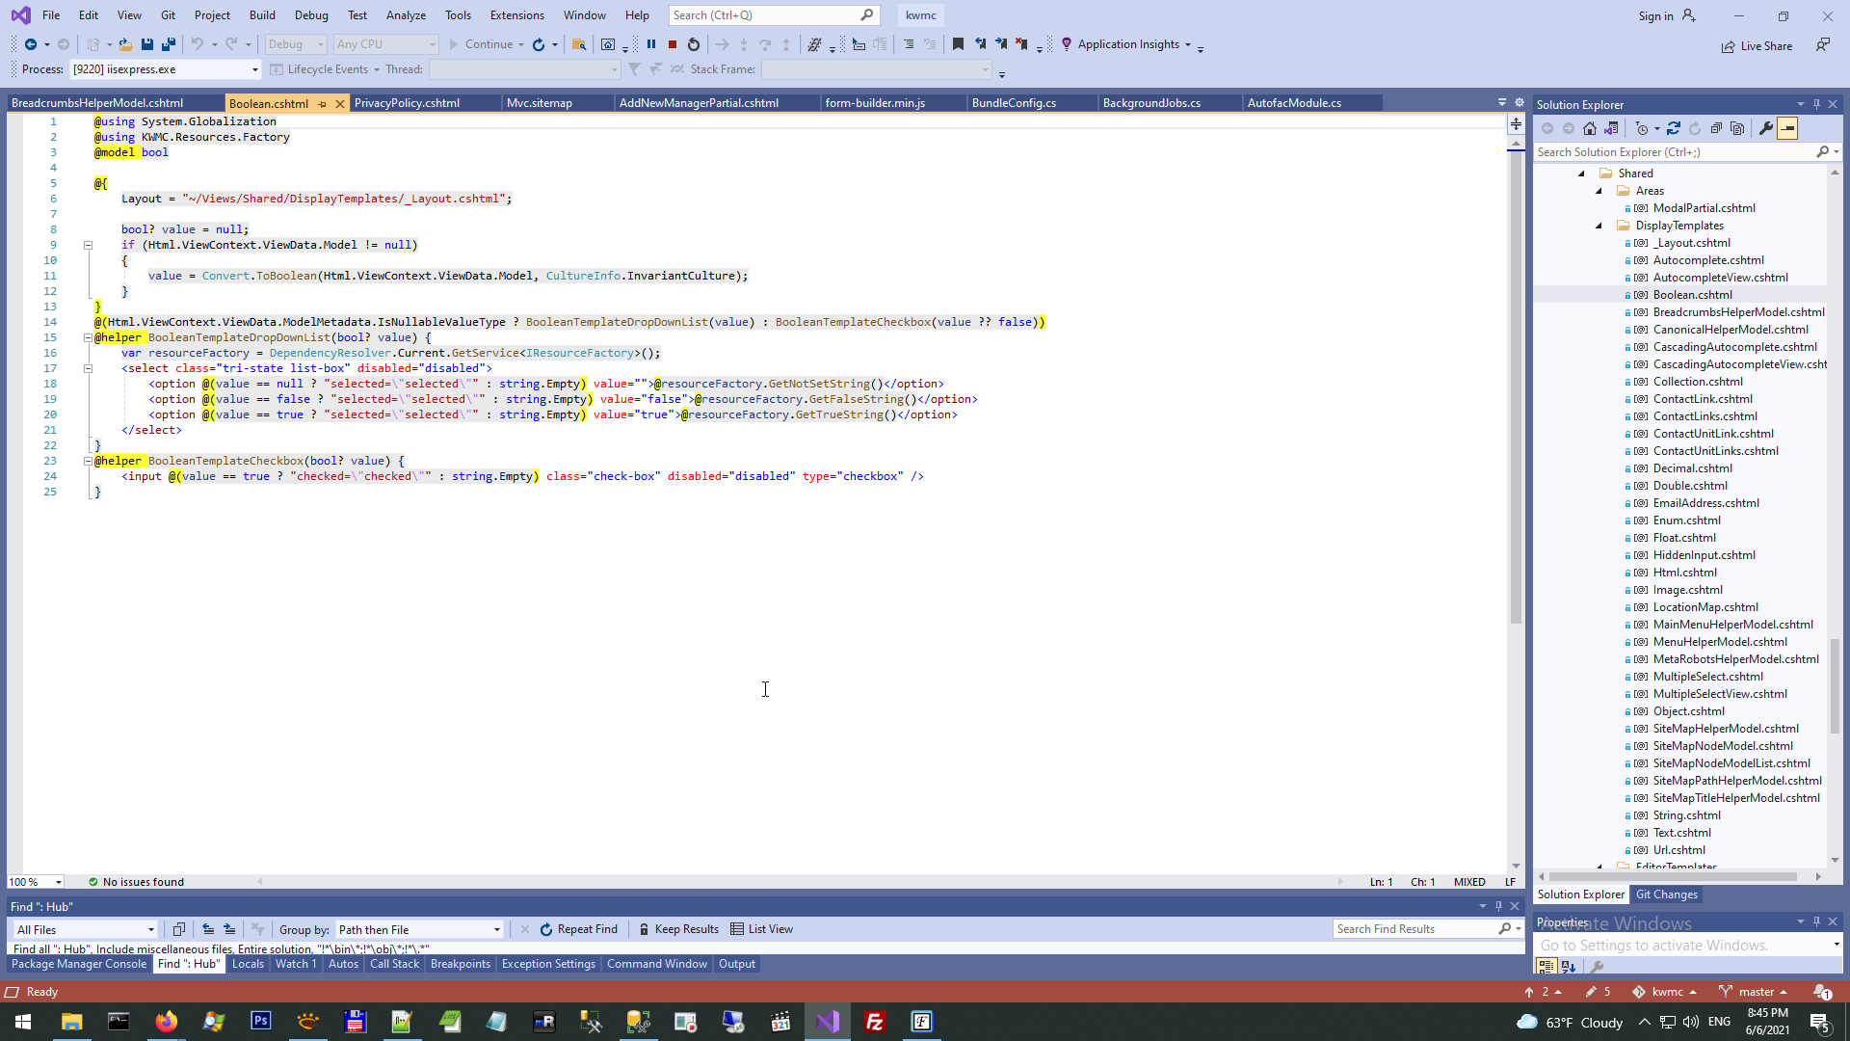
Task: Click the Home icon in Solution Explorer
Action: [x=1590, y=128]
